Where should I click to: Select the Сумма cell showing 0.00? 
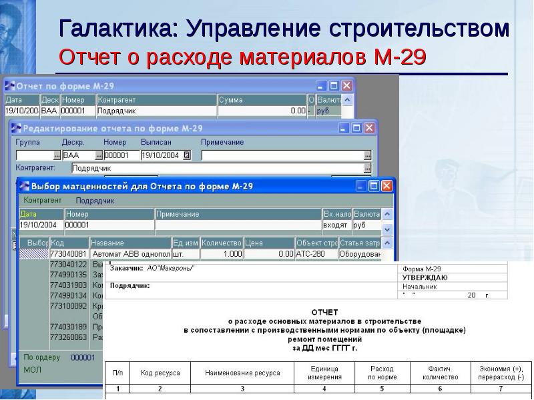click(x=262, y=111)
